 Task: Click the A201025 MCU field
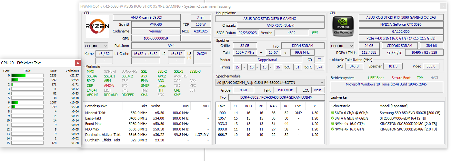[x=201, y=31]
